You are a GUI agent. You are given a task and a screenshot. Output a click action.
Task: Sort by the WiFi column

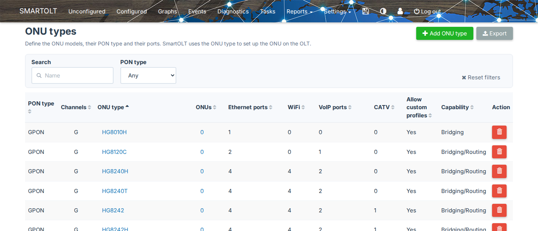296,107
